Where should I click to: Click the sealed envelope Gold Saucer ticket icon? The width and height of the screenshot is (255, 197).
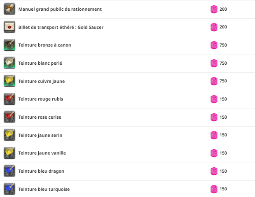tap(9, 27)
